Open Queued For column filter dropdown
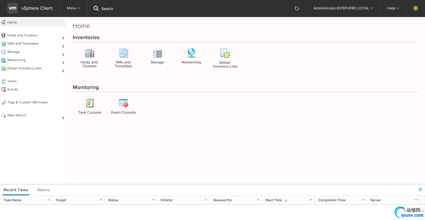This screenshot has height=220, width=425. click(258, 200)
